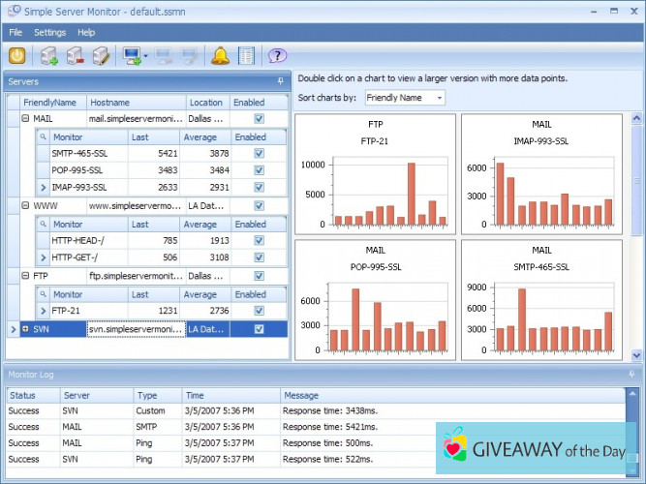Uncheck Enabled for SMTP-465-SSL monitor
646x484 pixels.
pyautogui.click(x=259, y=153)
